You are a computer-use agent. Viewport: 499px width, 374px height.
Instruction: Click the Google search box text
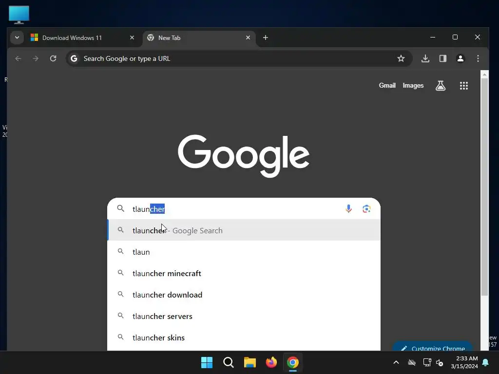pos(149,209)
